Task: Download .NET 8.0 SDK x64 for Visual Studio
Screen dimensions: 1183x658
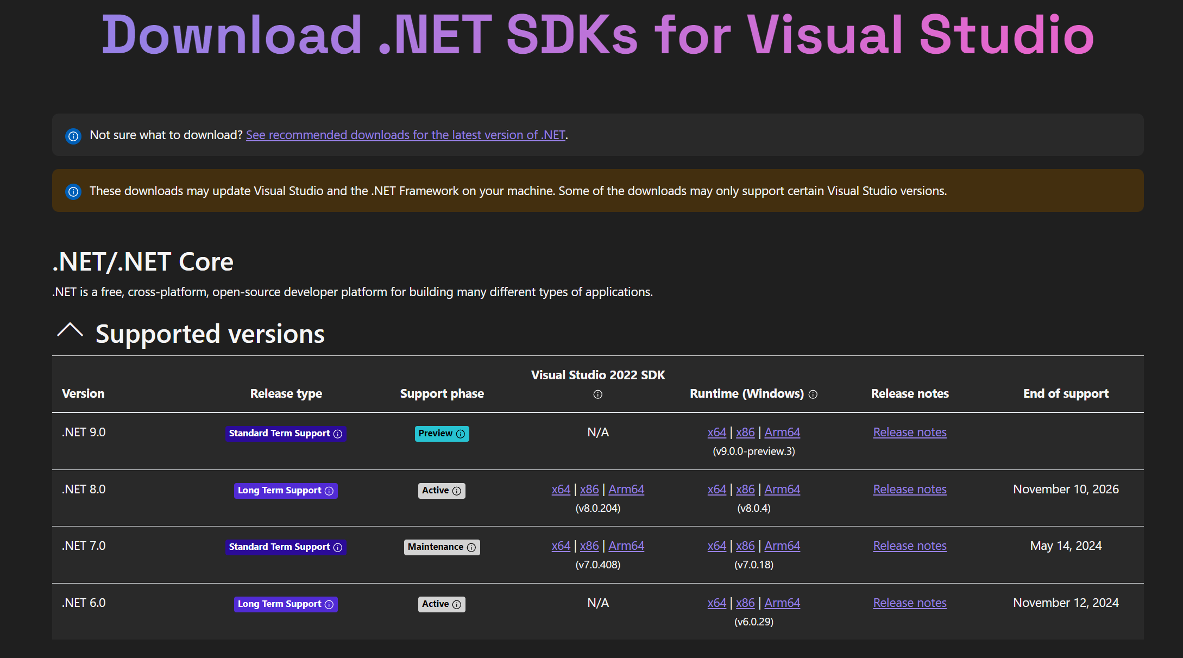Action: point(561,489)
